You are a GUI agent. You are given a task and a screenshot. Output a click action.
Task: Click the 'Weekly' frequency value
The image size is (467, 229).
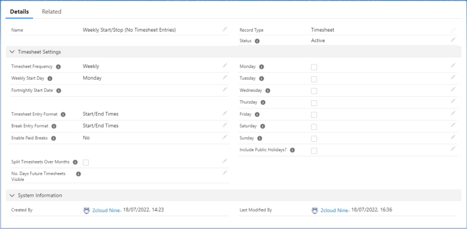point(91,66)
